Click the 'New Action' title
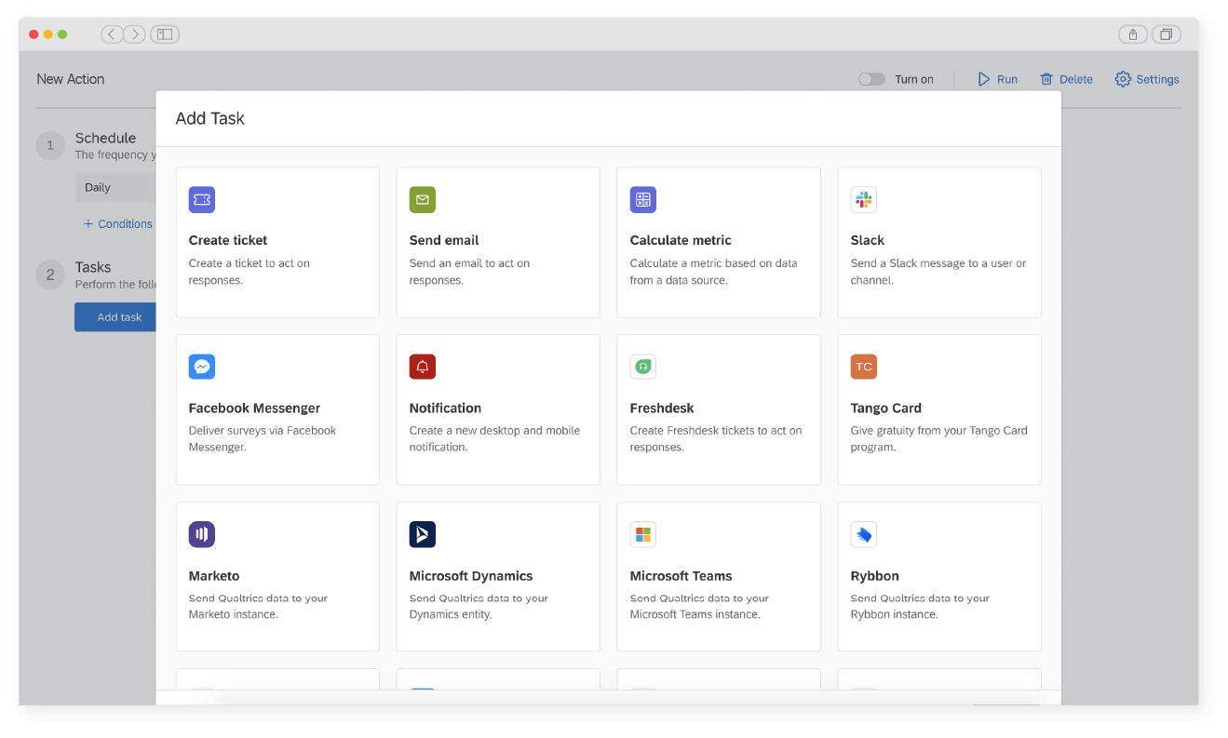 coord(71,79)
